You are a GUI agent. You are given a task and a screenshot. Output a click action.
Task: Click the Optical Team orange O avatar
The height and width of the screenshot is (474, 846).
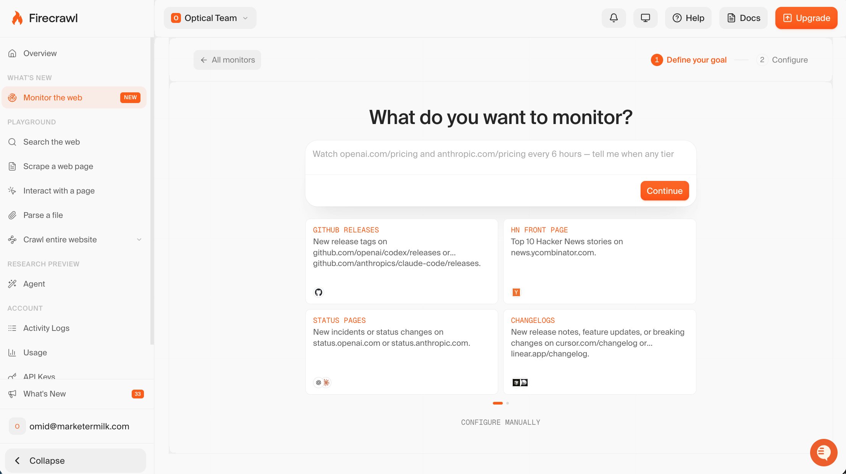pyautogui.click(x=176, y=18)
